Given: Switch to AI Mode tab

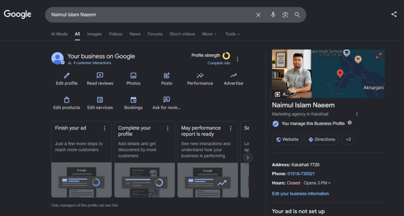Looking at the screenshot, I should pyautogui.click(x=59, y=34).
